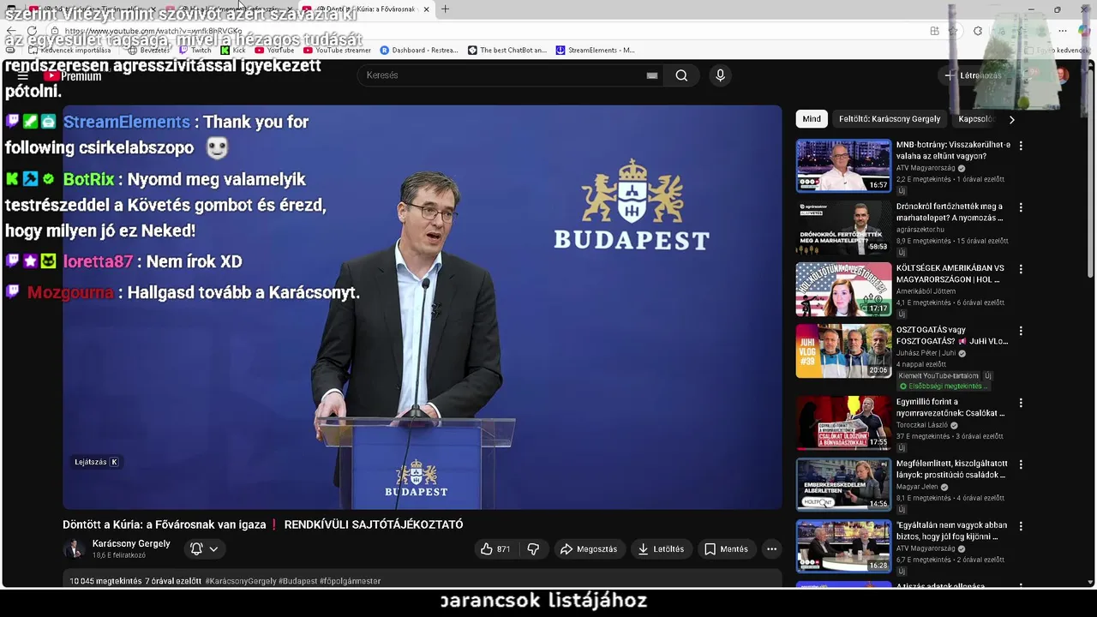
Task: Open the Karácsony Gergely channel name link
Action: [x=131, y=544]
